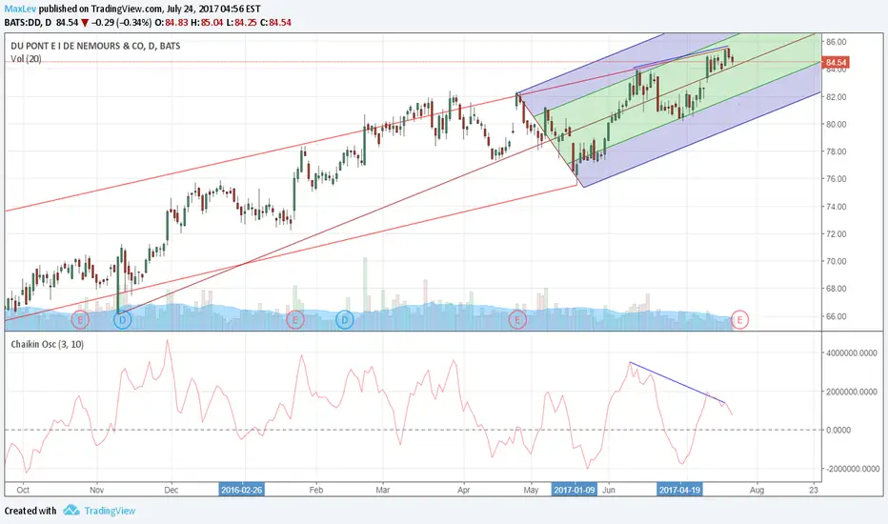The image size is (888, 524).
Task: Click the 'Created with' footer text
Action: 30,511
